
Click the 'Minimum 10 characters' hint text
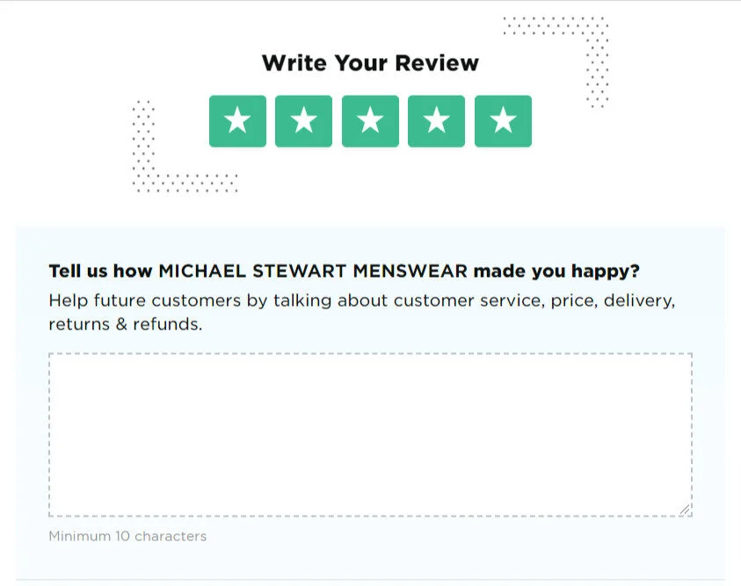coord(127,536)
